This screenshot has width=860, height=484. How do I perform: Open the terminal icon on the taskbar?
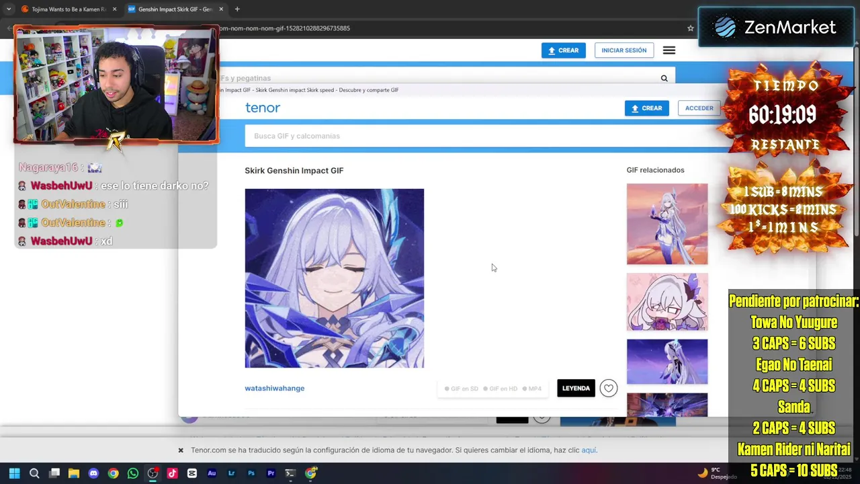tap(290, 473)
